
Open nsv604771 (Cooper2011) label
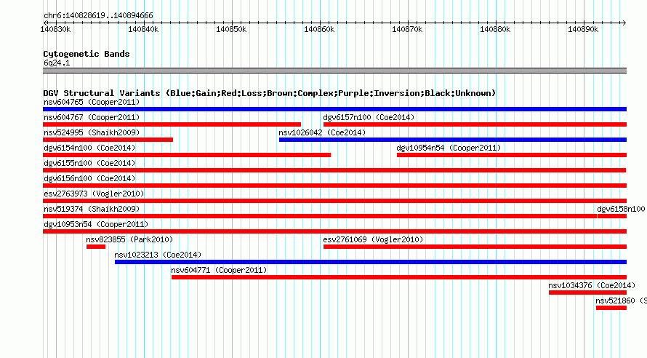coord(219,270)
